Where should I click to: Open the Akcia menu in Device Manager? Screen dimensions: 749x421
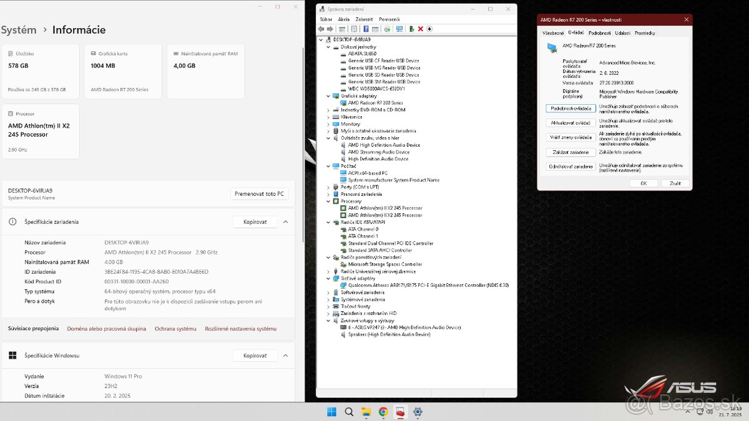coord(343,19)
